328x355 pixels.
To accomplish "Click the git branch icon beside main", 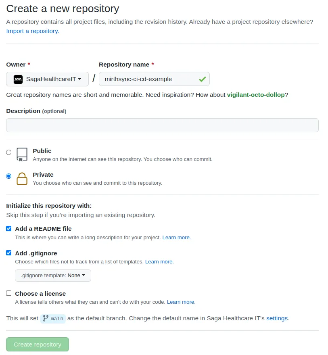I will click(x=46, y=318).
